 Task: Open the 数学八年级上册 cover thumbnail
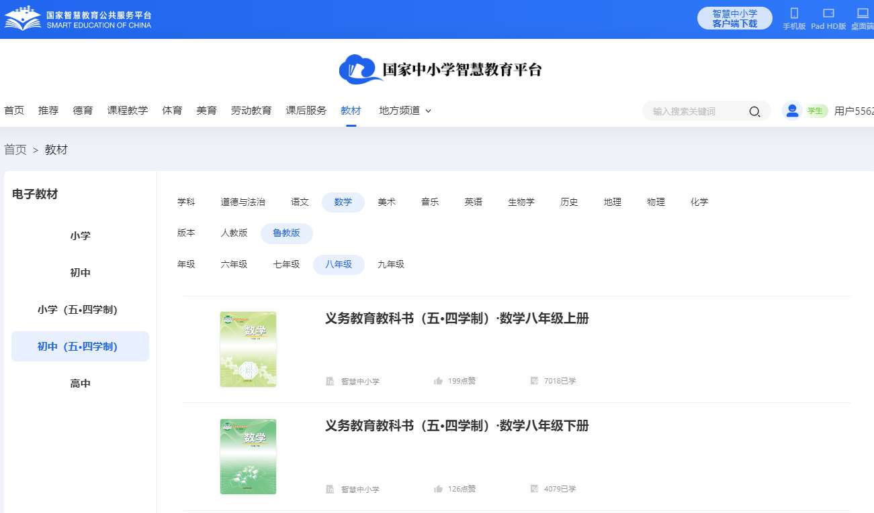(248, 349)
